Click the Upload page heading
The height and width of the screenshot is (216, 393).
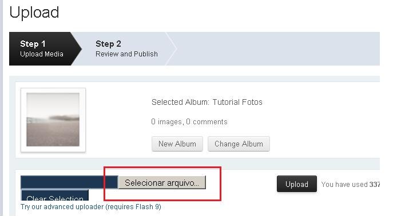click(34, 13)
